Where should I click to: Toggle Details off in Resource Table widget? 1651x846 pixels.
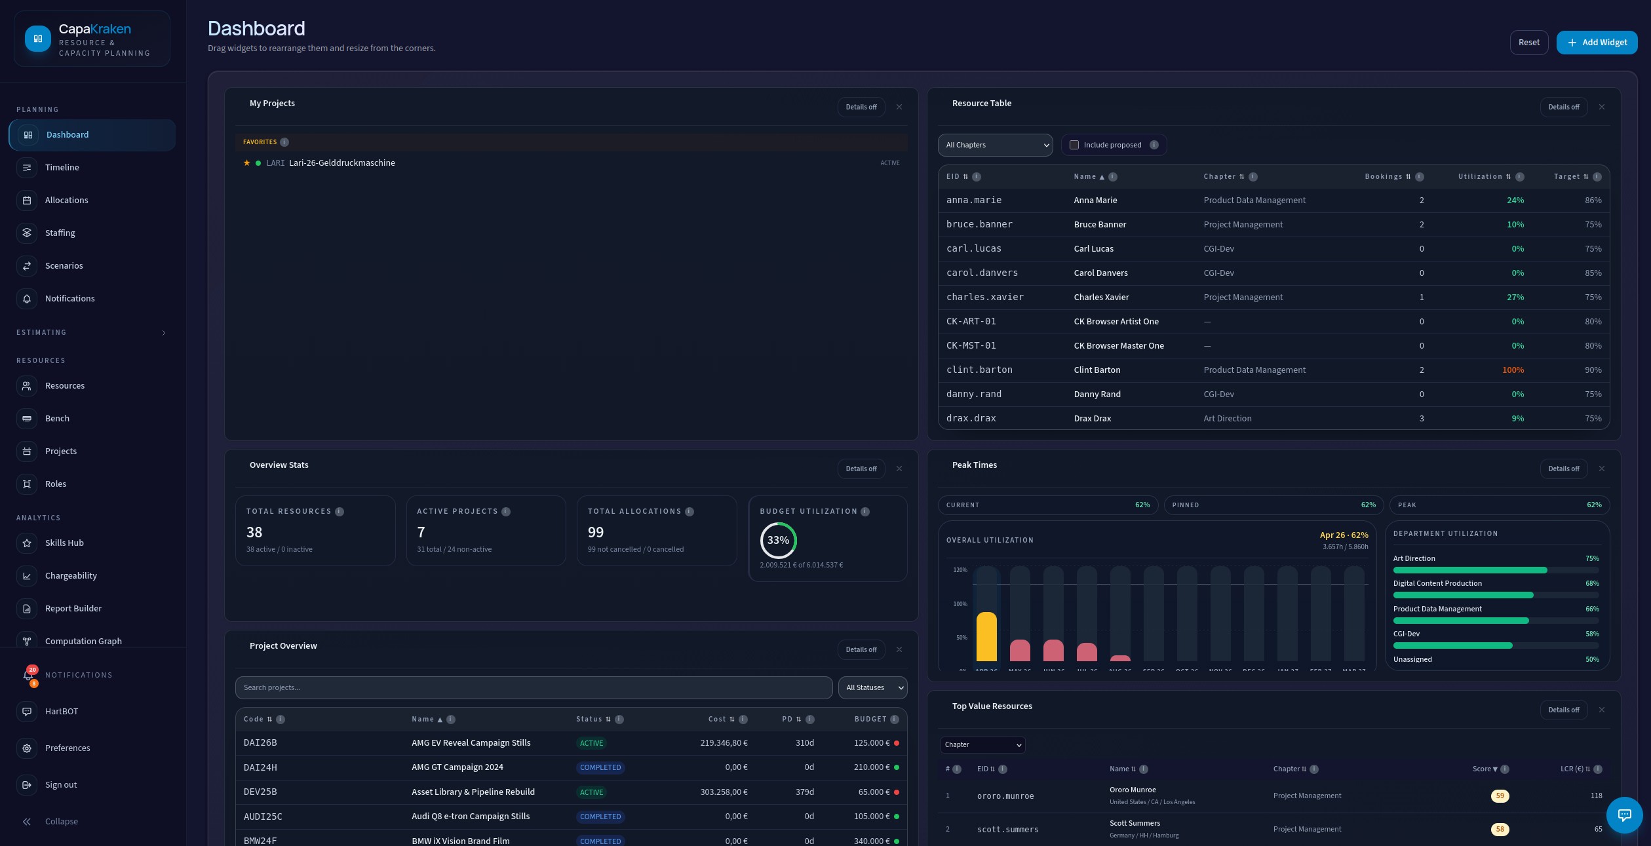click(x=1563, y=107)
